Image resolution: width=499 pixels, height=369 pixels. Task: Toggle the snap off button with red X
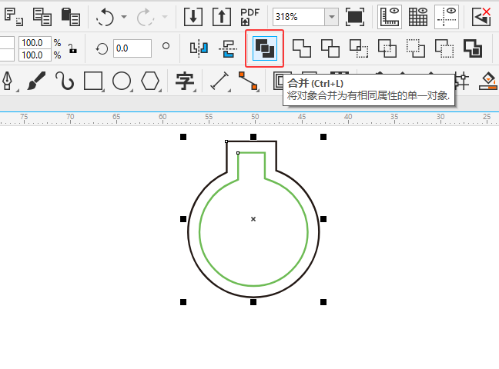click(x=481, y=17)
